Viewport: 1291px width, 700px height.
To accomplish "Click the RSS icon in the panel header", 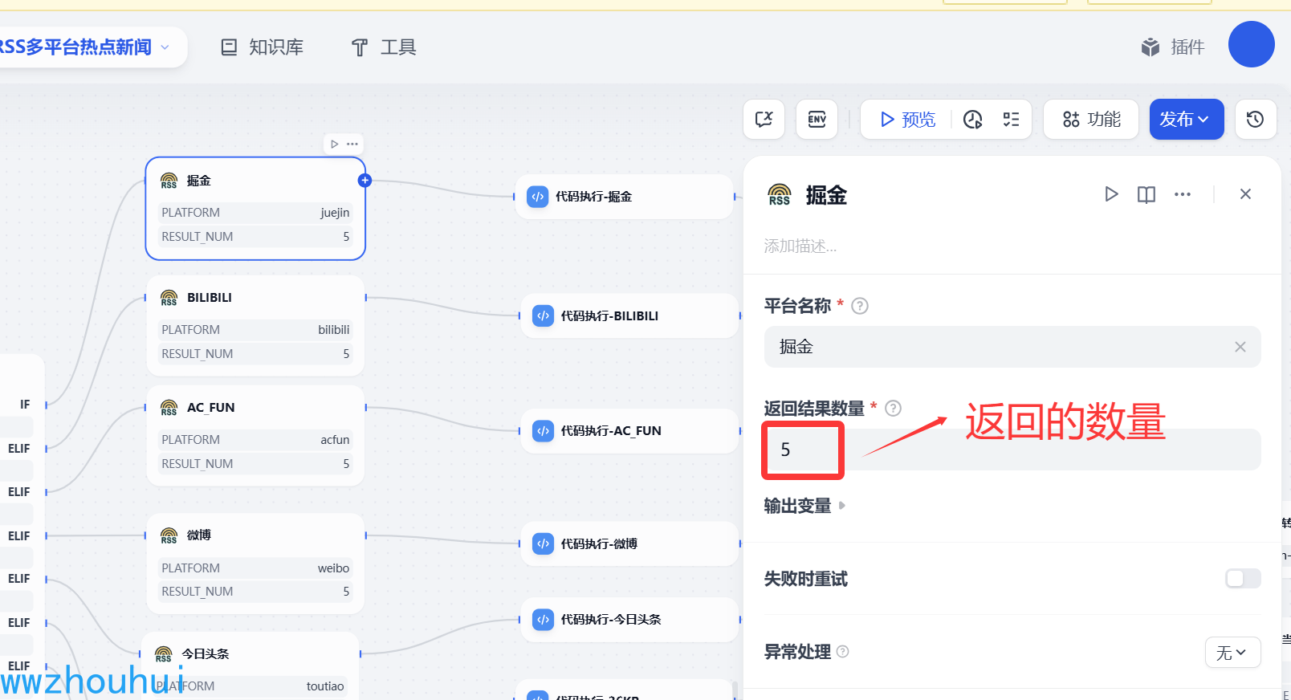I will pyautogui.click(x=780, y=194).
